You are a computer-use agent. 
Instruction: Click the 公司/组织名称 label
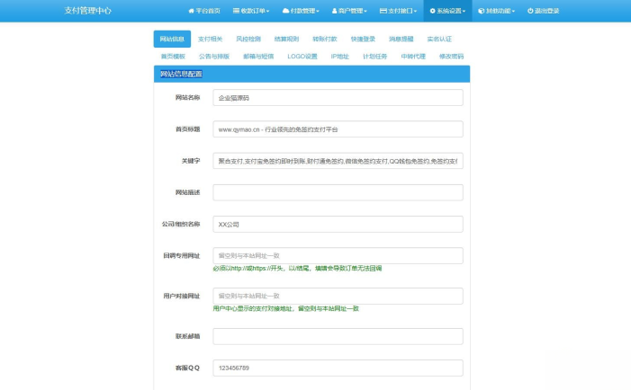click(x=181, y=224)
